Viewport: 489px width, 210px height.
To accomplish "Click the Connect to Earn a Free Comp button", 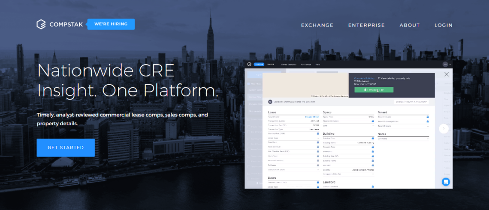I will coord(411,102).
